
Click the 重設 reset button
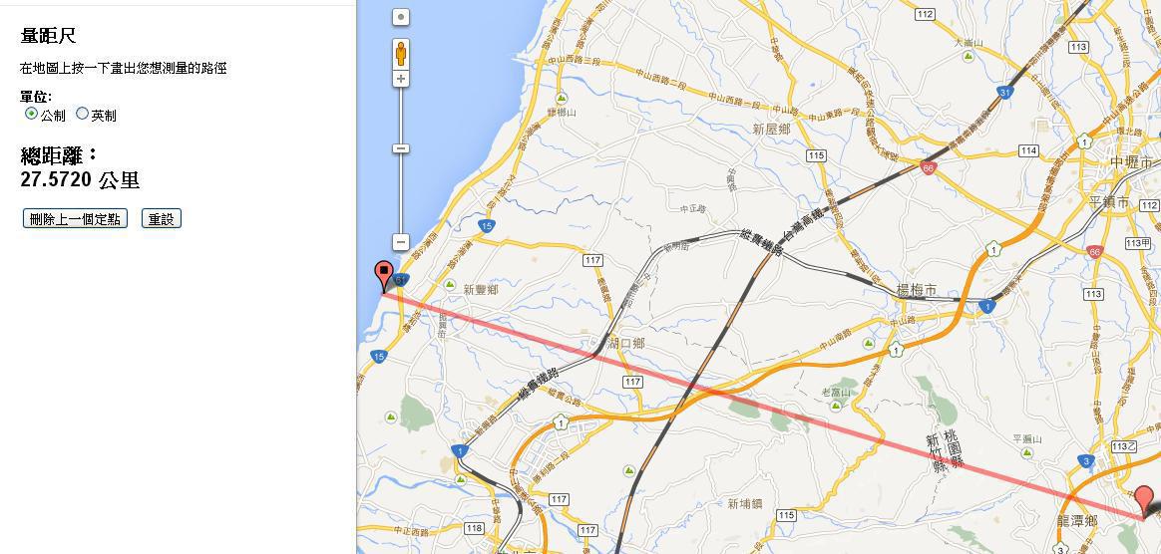161,219
